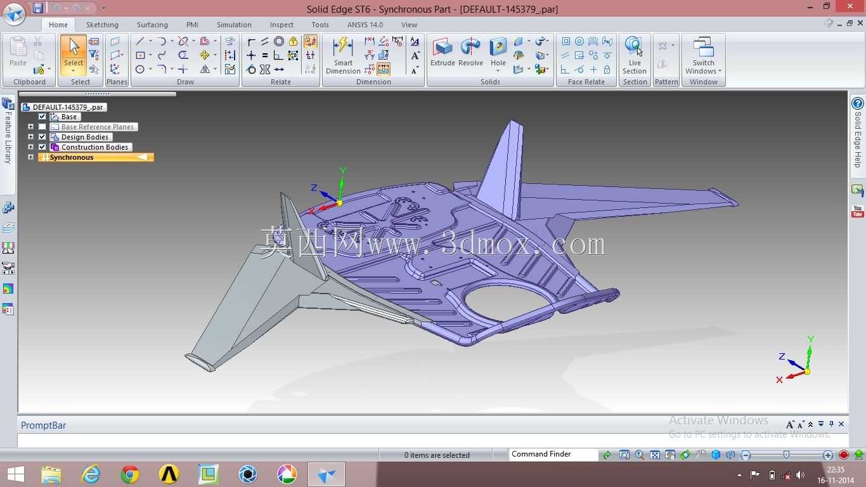Click the zoom slider handle
The image size is (866, 487).
point(786,455)
